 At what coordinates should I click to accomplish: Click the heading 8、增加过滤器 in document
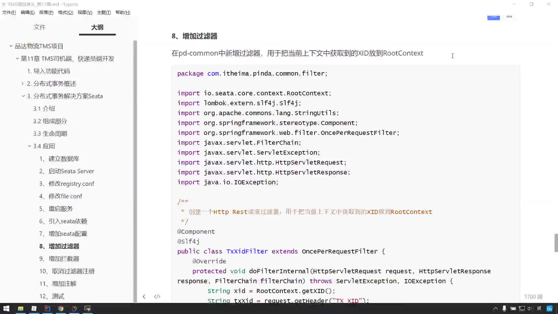[x=194, y=36]
